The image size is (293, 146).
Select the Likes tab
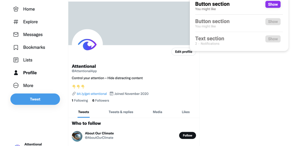pos(186,112)
